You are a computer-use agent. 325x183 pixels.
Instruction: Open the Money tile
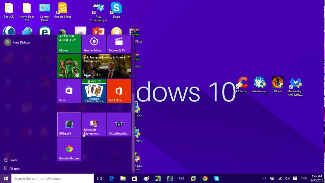tap(69, 44)
